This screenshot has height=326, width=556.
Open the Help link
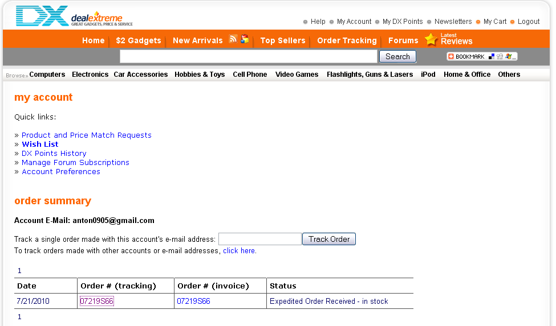tap(318, 22)
